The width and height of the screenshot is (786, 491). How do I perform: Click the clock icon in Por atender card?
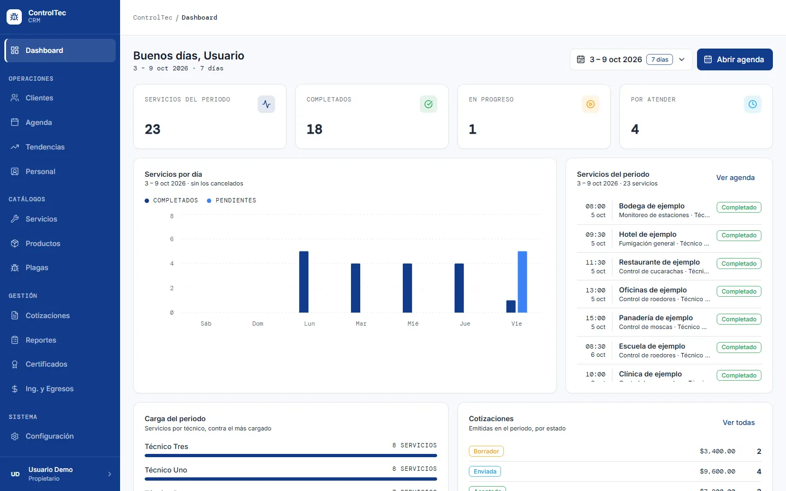tap(753, 104)
